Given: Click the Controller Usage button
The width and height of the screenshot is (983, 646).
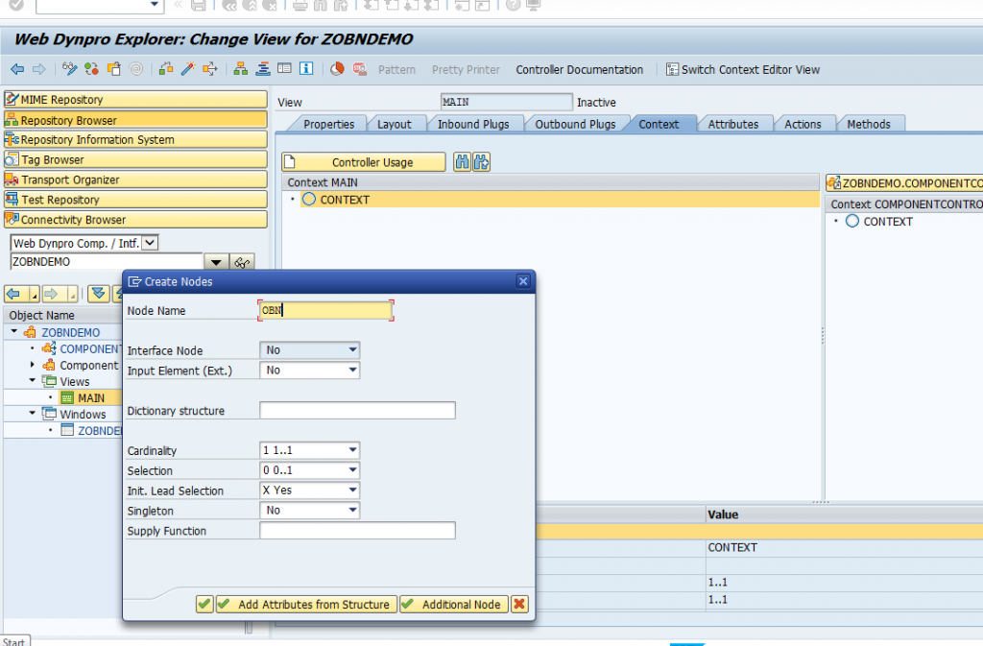Looking at the screenshot, I should [x=364, y=162].
